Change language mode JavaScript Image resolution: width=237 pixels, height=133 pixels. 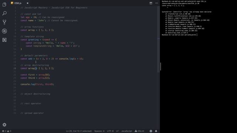[x=127, y=131]
